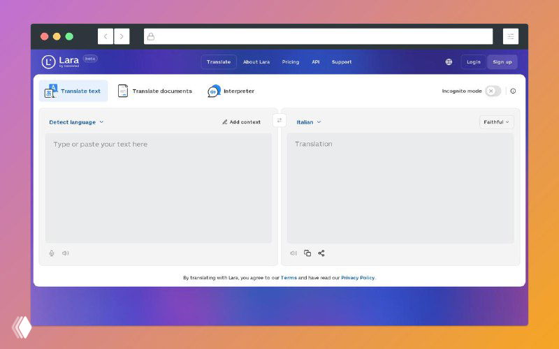559x349 pixels.
Task: Click the speaker icon under translation box
Action: point(293,253)
